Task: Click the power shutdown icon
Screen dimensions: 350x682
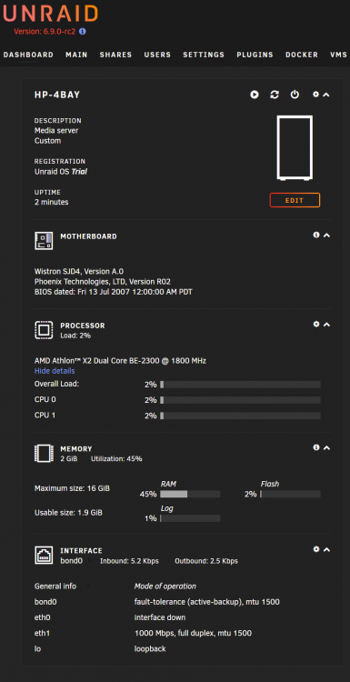Action: pos(295,95)
